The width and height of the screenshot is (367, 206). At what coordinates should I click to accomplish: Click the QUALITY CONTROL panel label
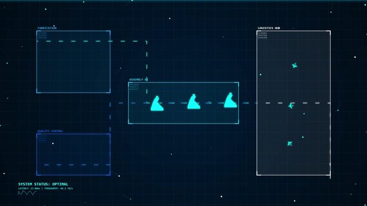coord(50,131)
